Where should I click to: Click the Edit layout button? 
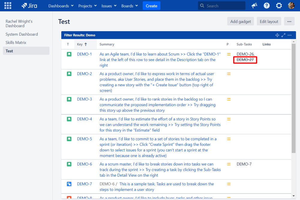click(269, 21)
